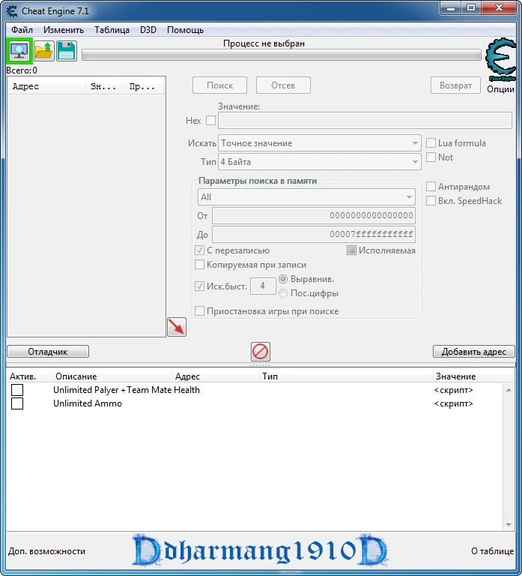
Task: Open the process selection monitor icon
Action: click(19, 51)
